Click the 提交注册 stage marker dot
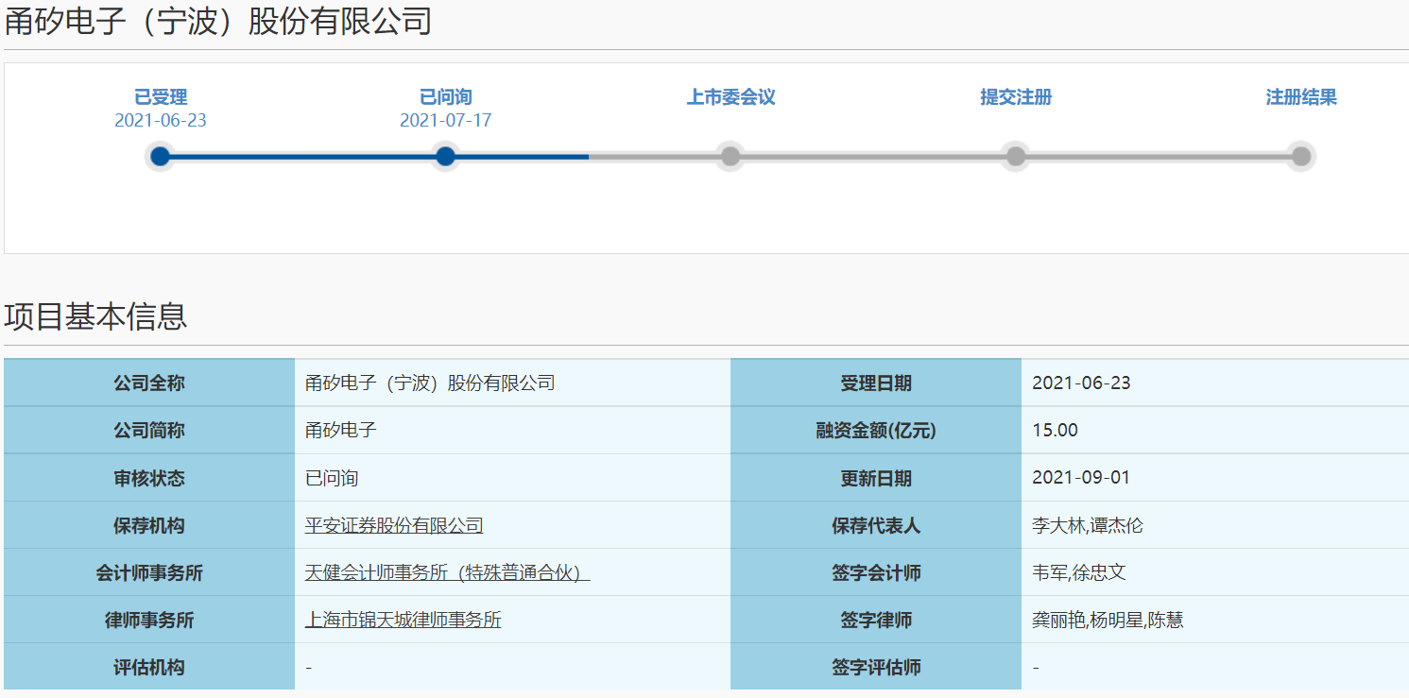1409x698 pixels. [x=1016, y=156]
